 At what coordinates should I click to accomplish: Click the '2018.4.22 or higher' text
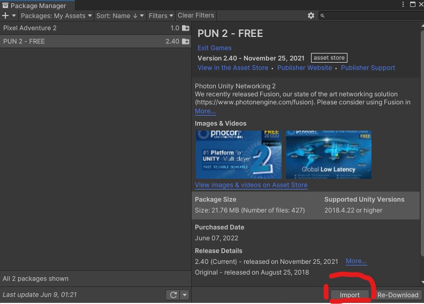(x=353, y=210)
